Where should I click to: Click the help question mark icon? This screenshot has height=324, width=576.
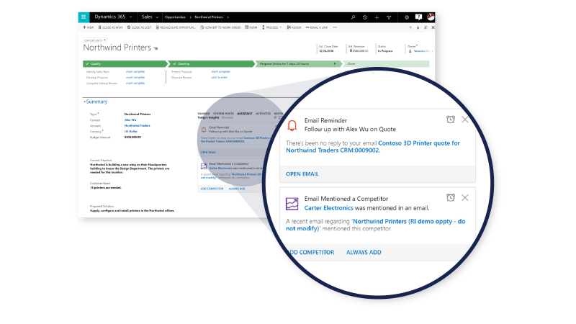418,17
